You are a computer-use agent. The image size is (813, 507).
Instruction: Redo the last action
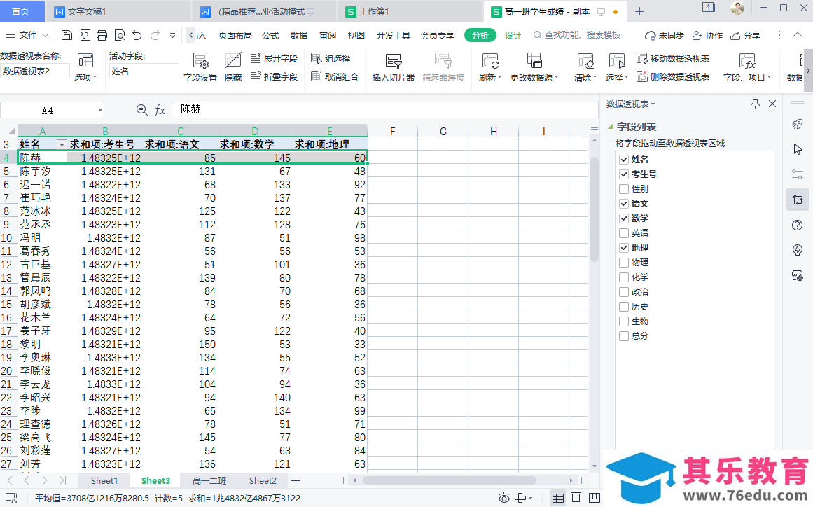[155, 35]
